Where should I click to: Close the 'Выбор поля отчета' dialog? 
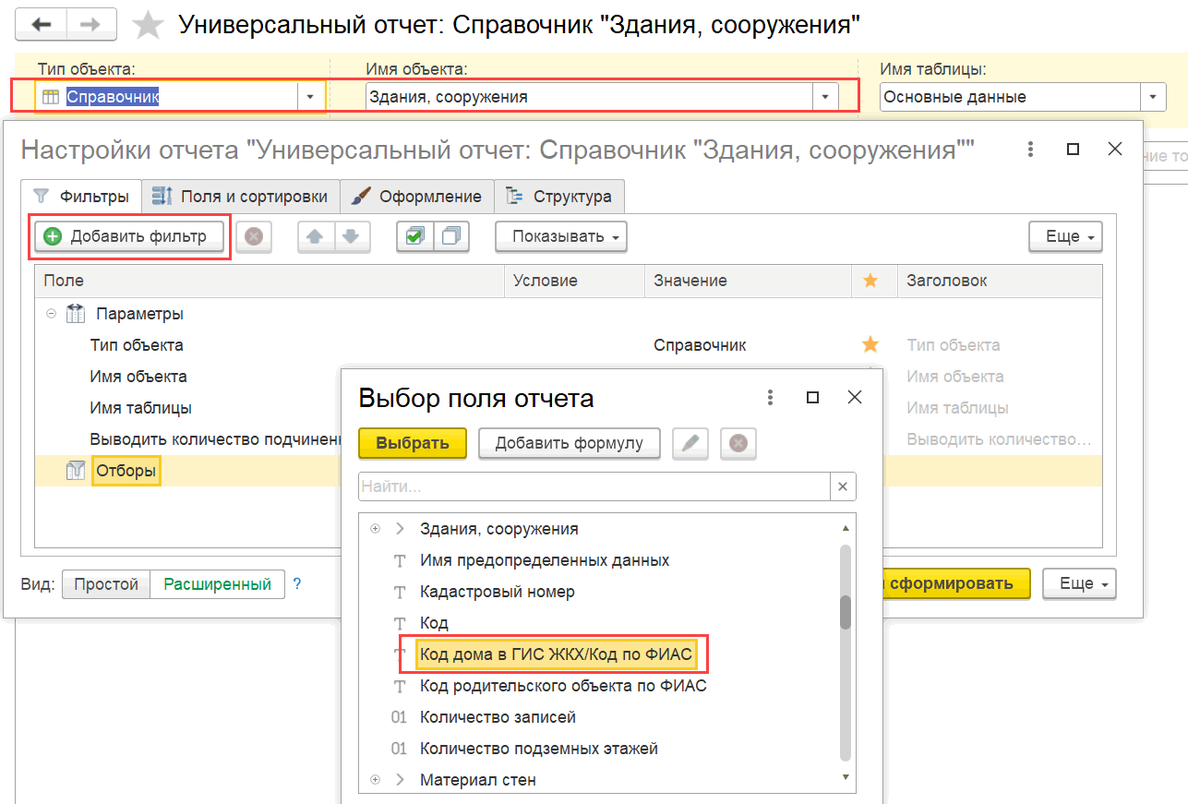point(855,397)
